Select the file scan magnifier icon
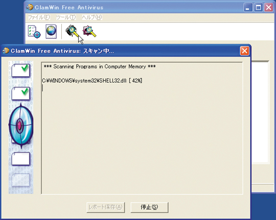 (89, 32)
